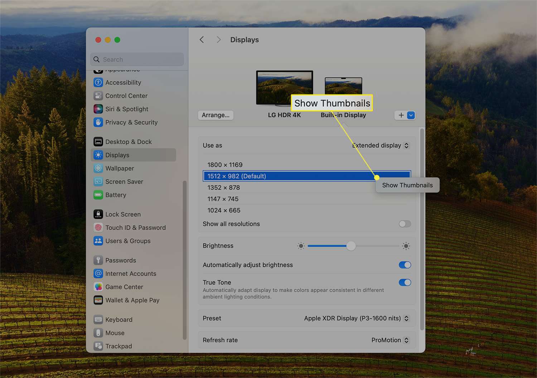
Task: Open the Game Center icon
Action: [98, 287]
